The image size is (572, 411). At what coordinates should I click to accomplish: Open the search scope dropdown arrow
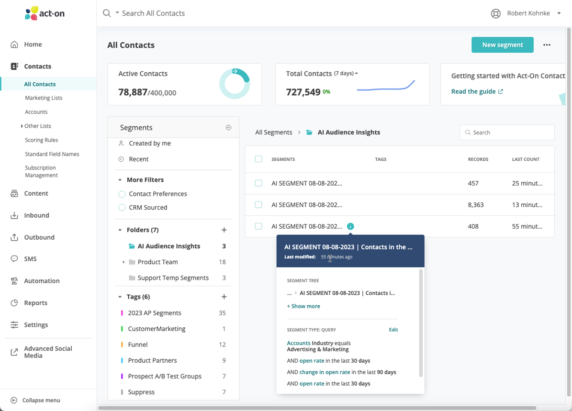(117, 13)
